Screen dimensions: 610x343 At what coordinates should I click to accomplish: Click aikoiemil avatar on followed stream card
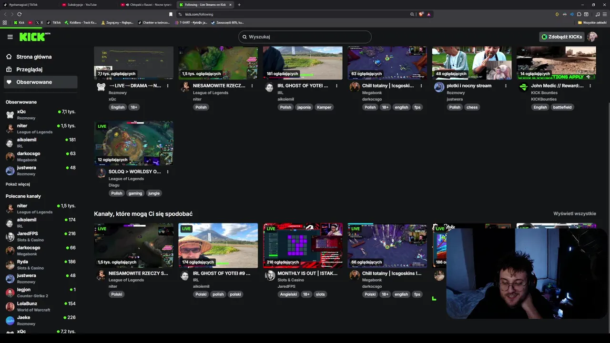[269, 87]
